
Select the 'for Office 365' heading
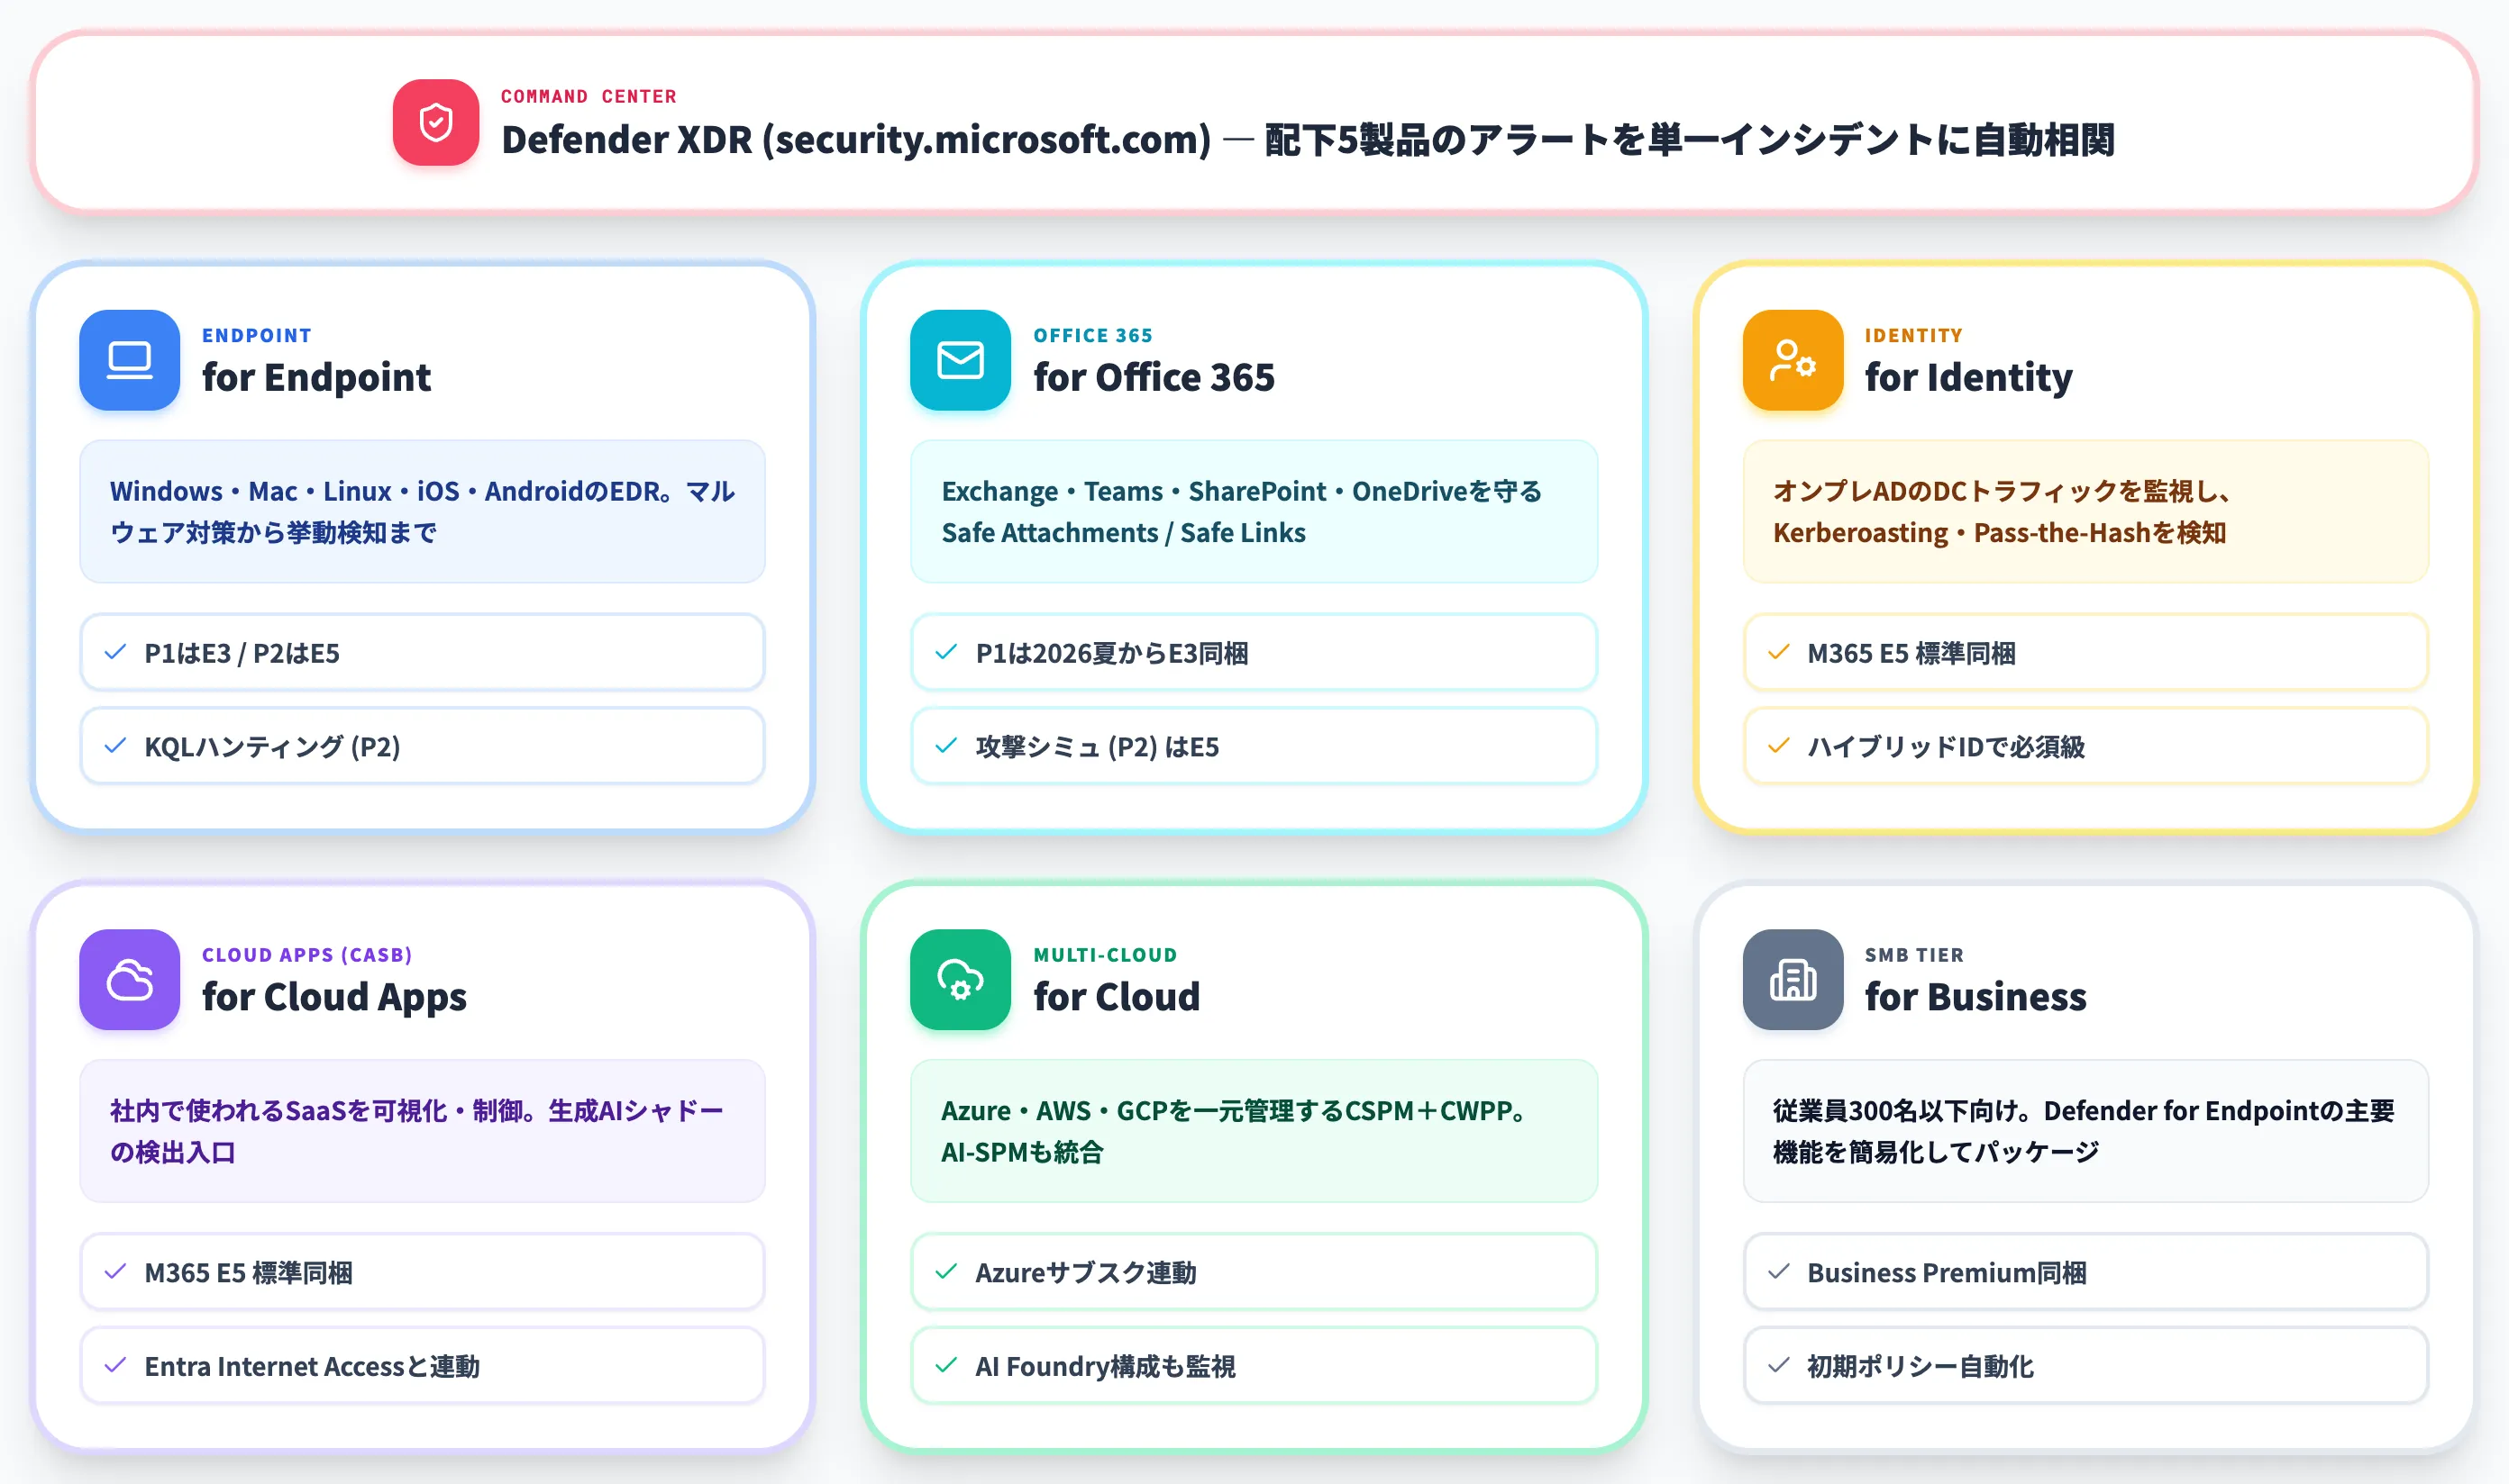[1154, 377]
